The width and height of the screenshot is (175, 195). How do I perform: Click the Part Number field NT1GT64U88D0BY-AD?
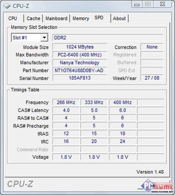[79, 71]
